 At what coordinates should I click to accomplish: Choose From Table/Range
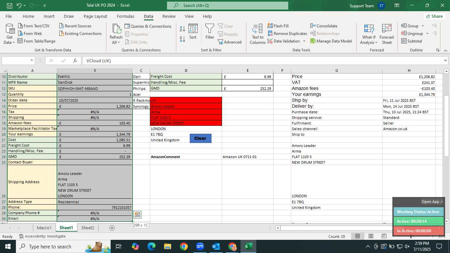[37, 41]
